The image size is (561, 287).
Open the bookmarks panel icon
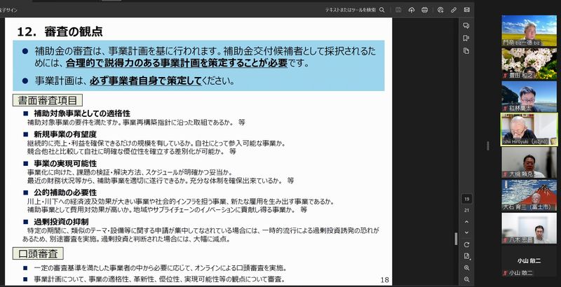(466, 38)
